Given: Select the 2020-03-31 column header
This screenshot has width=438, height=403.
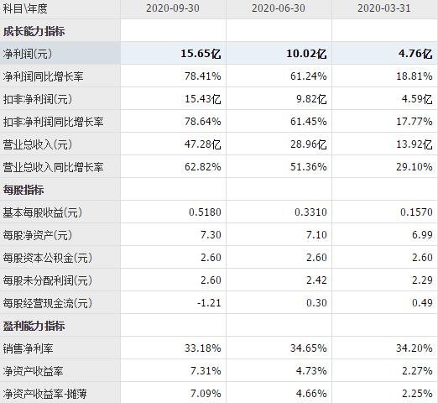Looking at the screenshot, I should coord(384,8).
